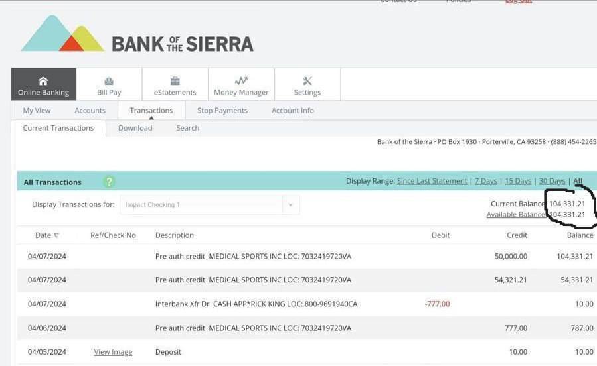Click the Credit column header

(x=517, y=235)
